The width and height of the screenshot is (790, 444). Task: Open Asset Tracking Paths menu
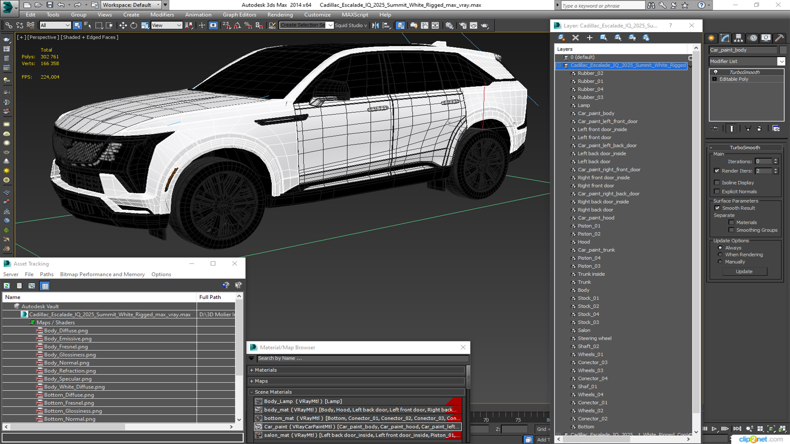tap(46, 274)
